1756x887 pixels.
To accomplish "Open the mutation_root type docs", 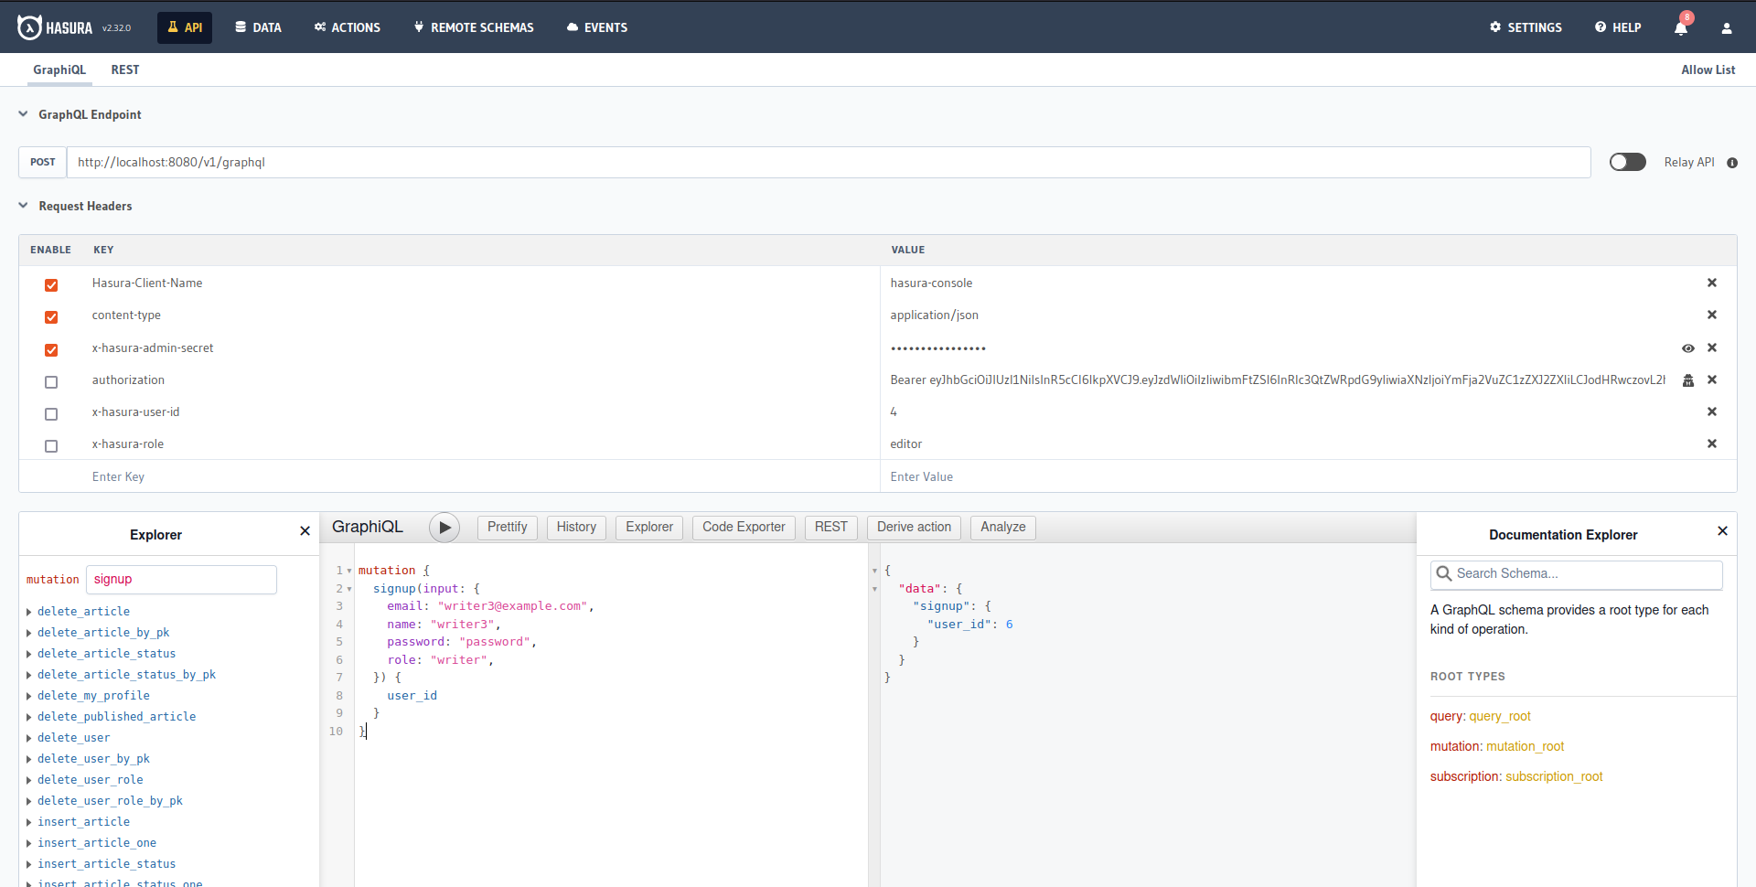I will tap(1525, 747).
